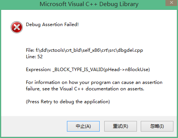The width and height of the screenshot is (178, 138).
Task: Click the For information on how sentence
Action: [94, 82]
